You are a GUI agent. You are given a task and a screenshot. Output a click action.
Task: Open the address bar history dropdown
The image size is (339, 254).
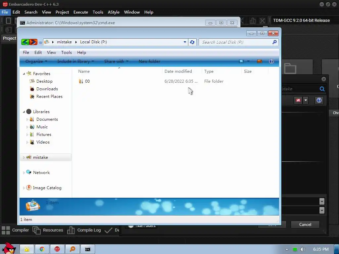(185, 42)
